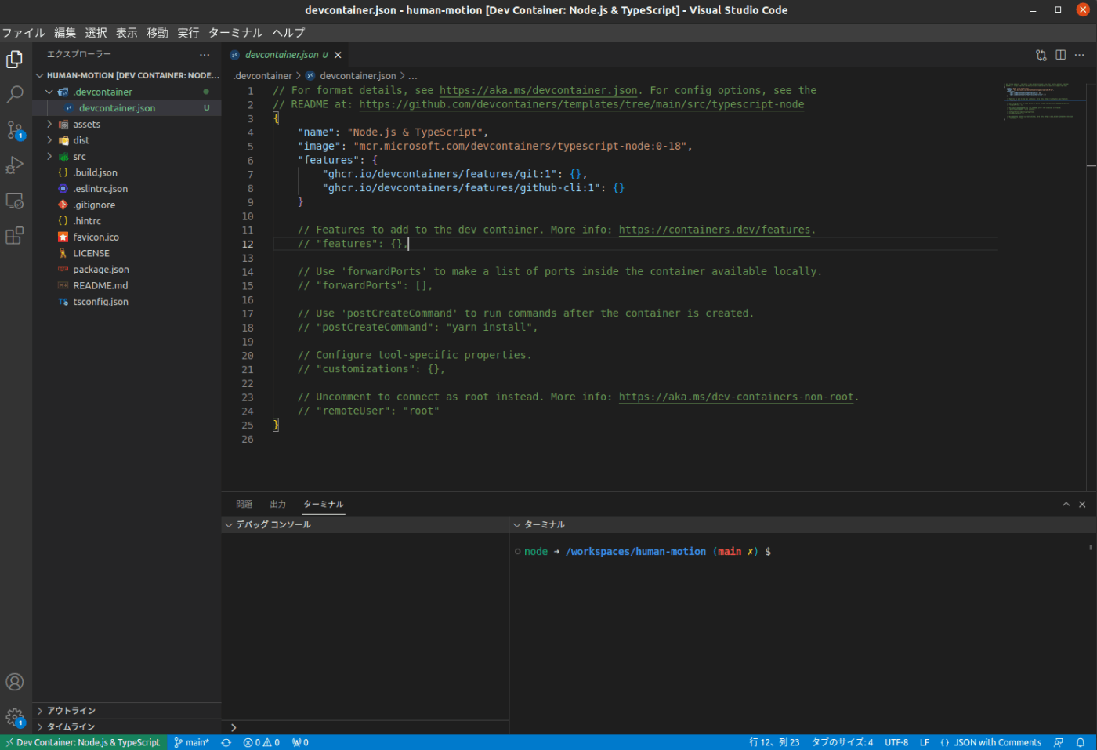1097x750 pixels.
Task: Open Remote Explorer view icon
Action: (15, 201)
